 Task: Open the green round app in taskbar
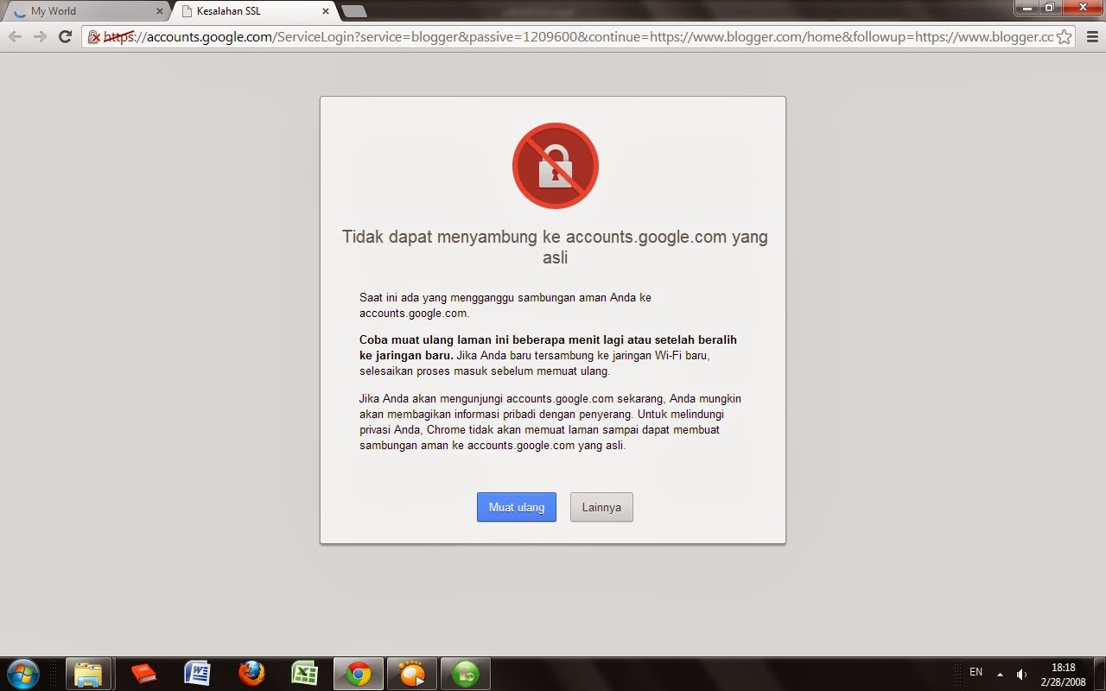coord(466,674)
